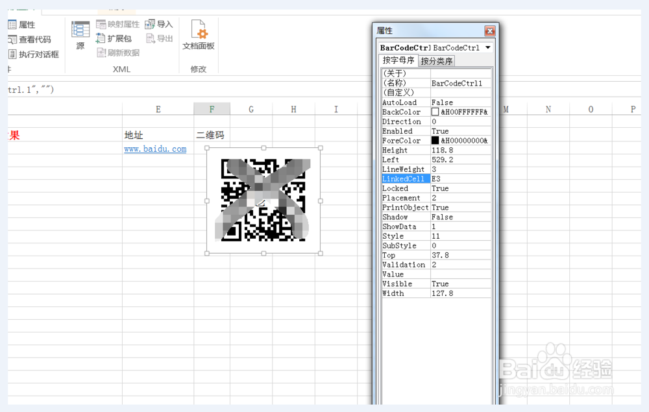Click the Shadow value False
The width and height of the screenshot is (649, 412).
coord(461,217)
